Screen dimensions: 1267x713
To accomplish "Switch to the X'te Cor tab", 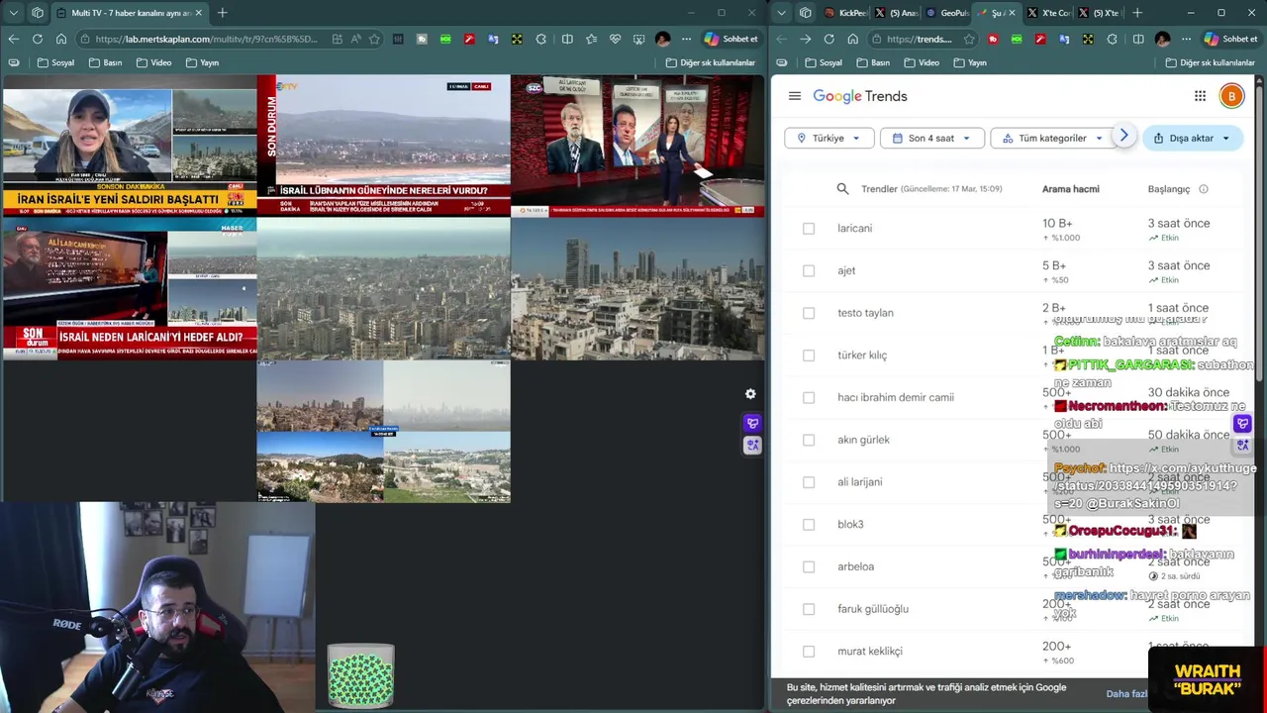I will (x=1048, y=13).
